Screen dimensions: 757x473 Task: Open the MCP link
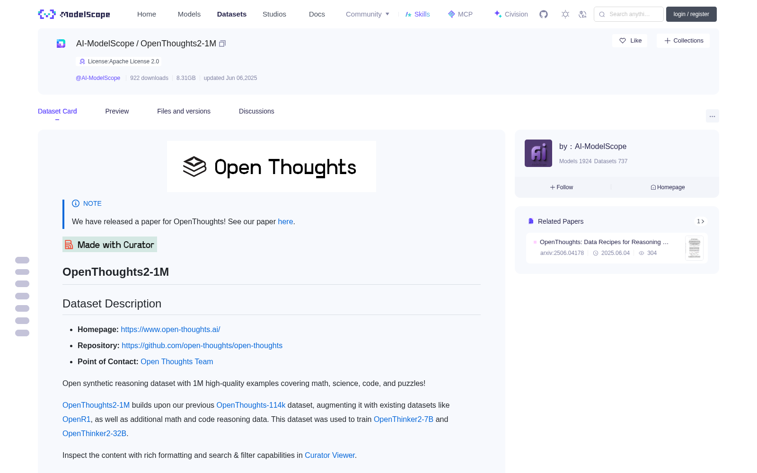coord(460,14)
